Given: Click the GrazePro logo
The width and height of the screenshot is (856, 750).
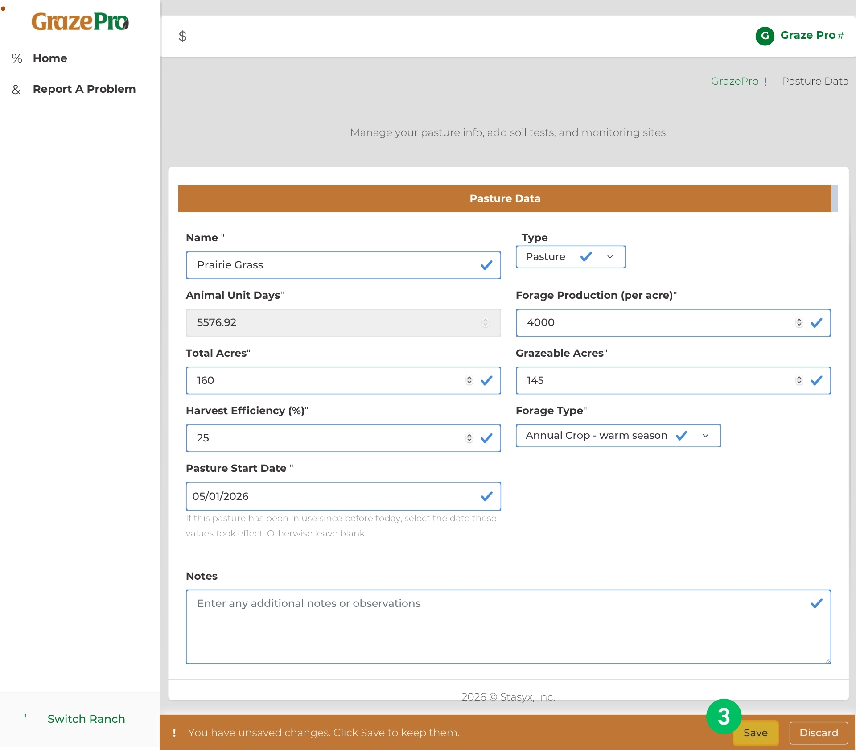Looking at the screenshot, I should pyautogui.click(x=80, y=21).
